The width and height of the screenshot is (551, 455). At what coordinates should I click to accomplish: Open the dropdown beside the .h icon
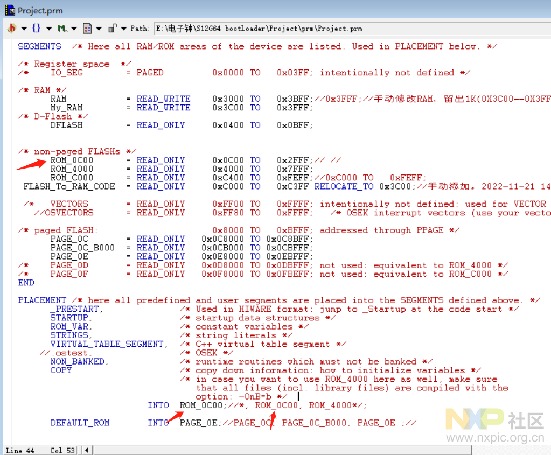pyautogui.click(x=24, y=29)
